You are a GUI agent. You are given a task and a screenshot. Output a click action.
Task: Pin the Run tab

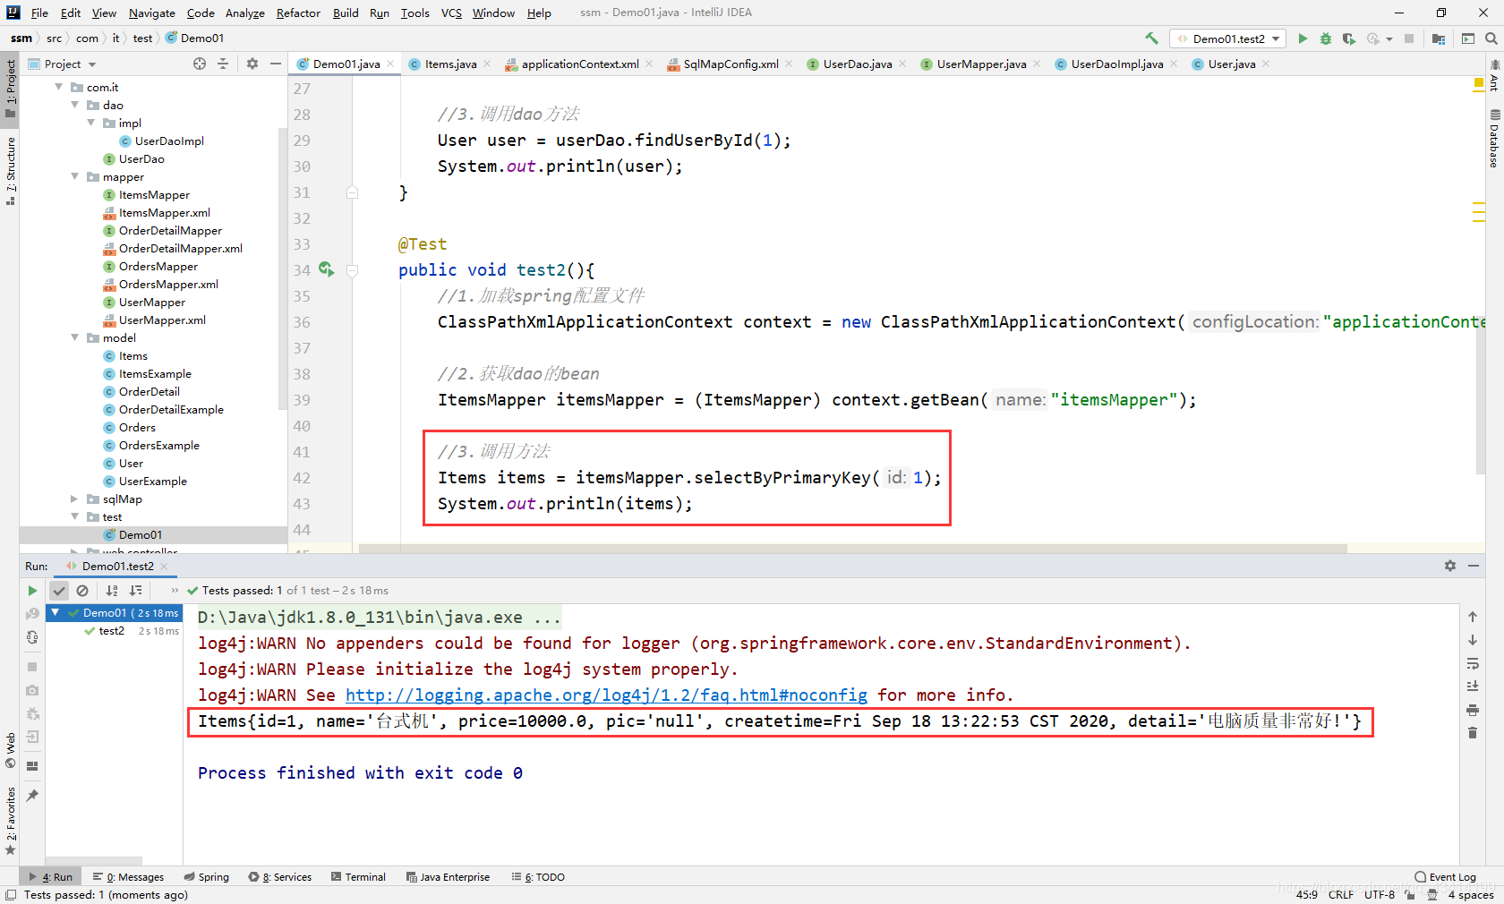32,795
